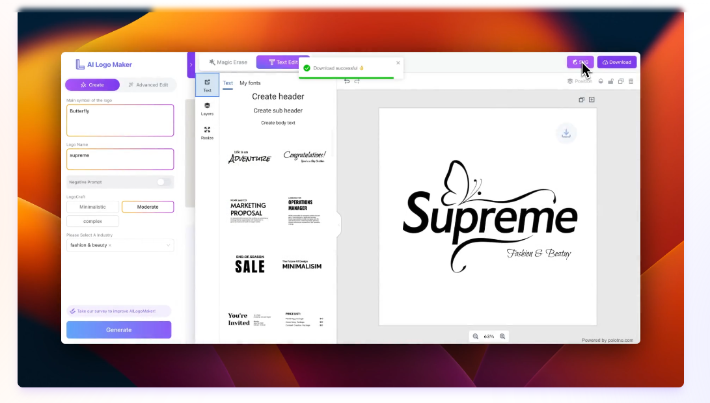Undo the last action
This screenshot has width=710, height=403.
click(x=347, y=81)
